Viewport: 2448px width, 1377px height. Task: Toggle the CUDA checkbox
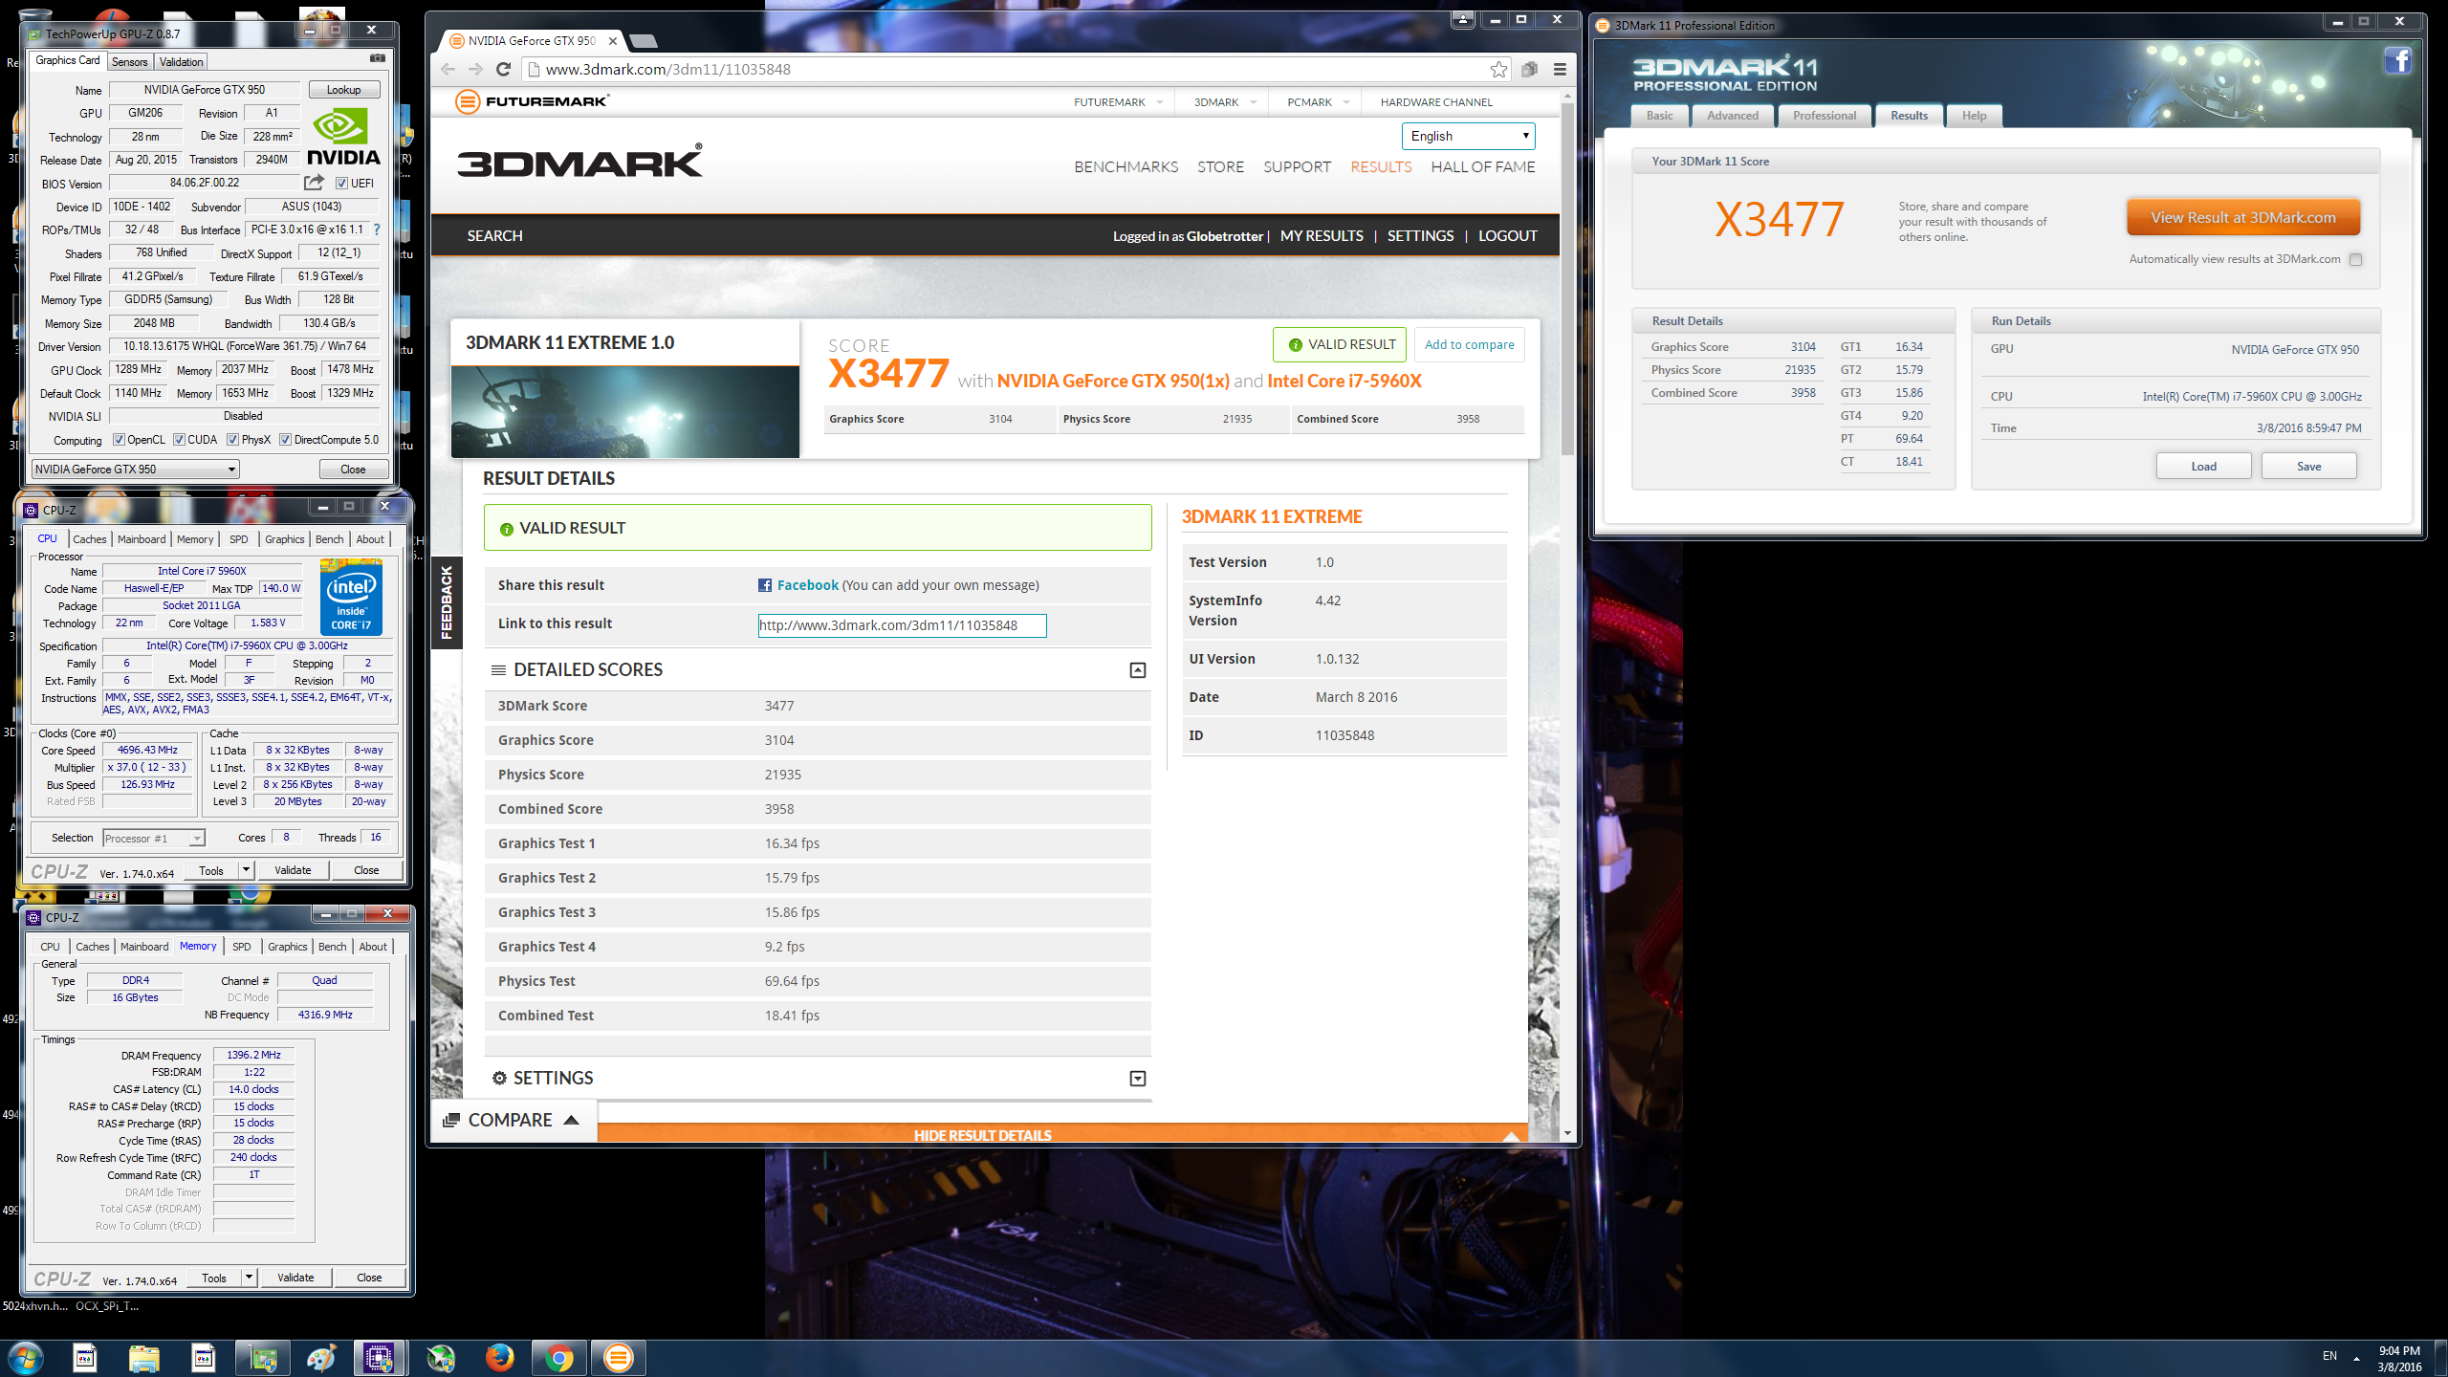[179, 440]
